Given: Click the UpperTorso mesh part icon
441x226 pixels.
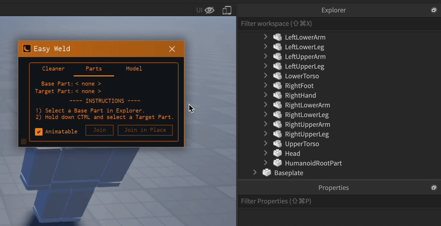Looking at the screenshot, I should [x=278, y=144].
